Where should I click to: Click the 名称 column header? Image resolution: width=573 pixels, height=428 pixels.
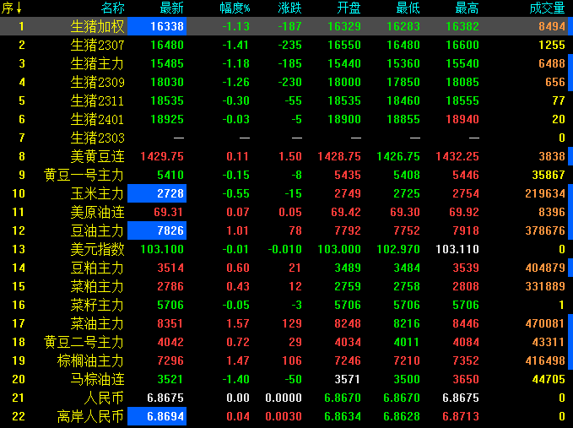pos(111,8)
